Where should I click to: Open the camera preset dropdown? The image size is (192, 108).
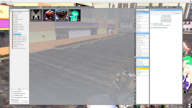click(164, 13)
